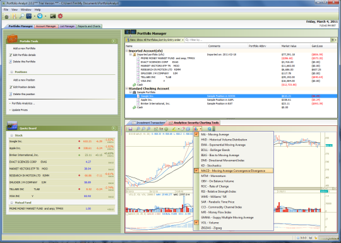341x243 pixels.
Task: Select the Brinker International, Inc. position row
Action: (x=231, y=104)
